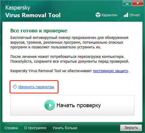145x133 pixels.
Task: Click the После лечения reboot notice text
Action: coord(70,59)
